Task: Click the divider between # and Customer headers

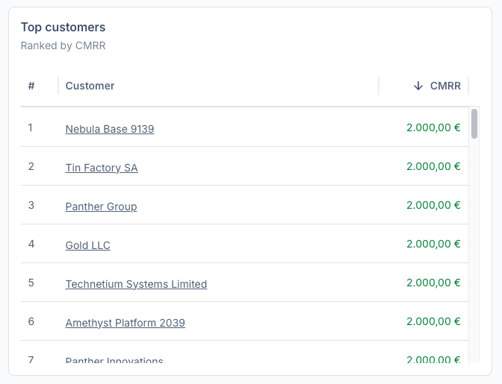Action: [58, 86]
